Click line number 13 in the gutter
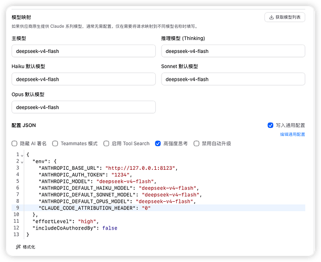 pos(16,234)
